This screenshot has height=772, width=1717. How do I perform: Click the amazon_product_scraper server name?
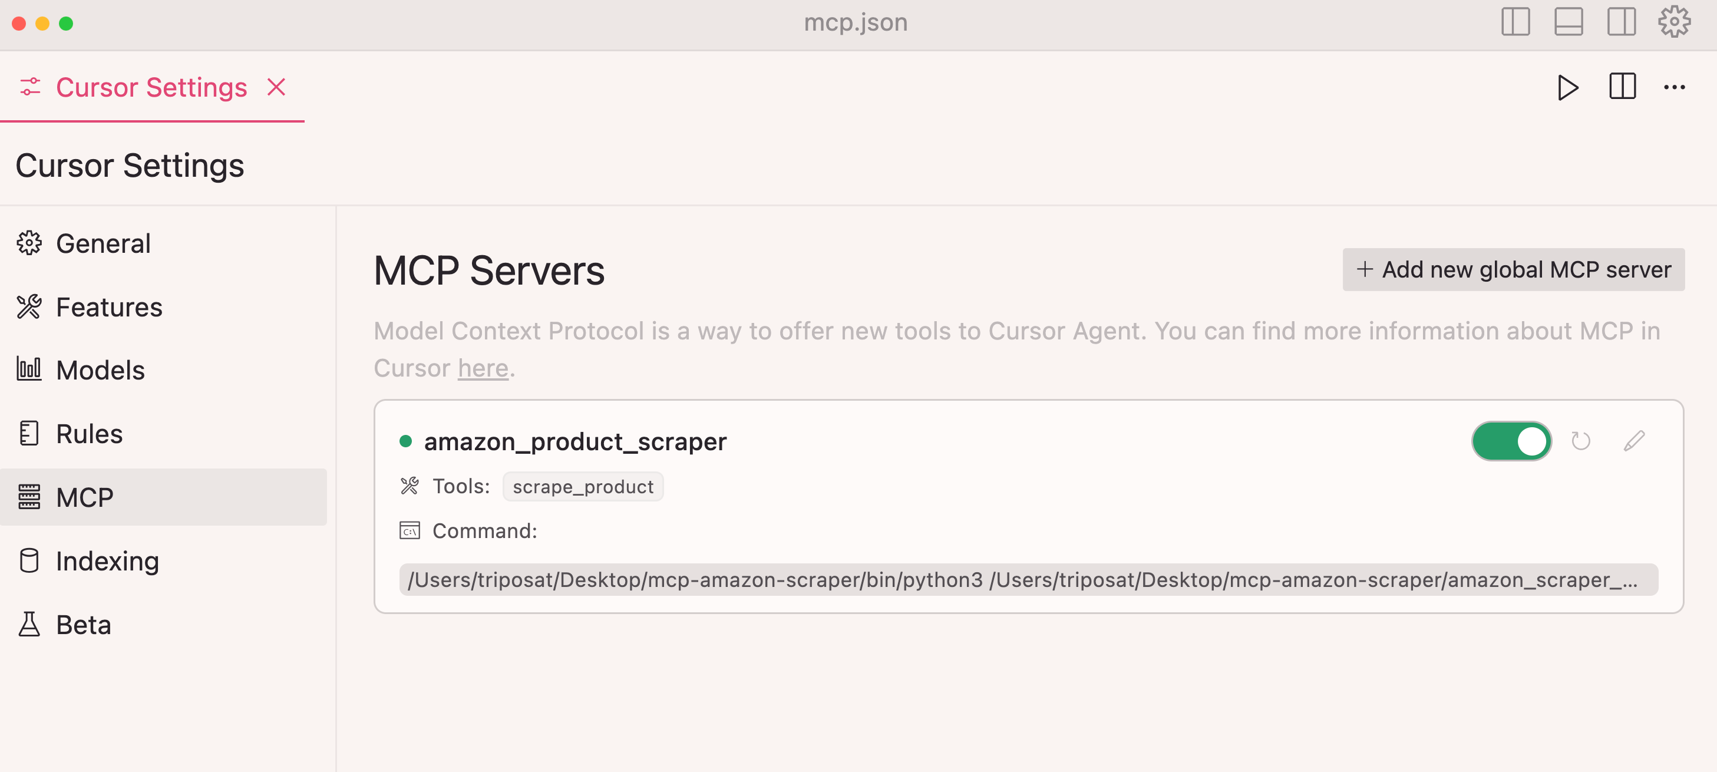(574, 441)
